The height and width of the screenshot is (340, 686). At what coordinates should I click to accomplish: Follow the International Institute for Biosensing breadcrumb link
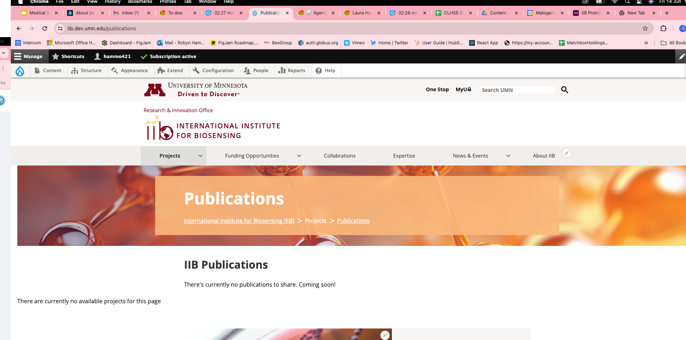(x=239, y=221)
